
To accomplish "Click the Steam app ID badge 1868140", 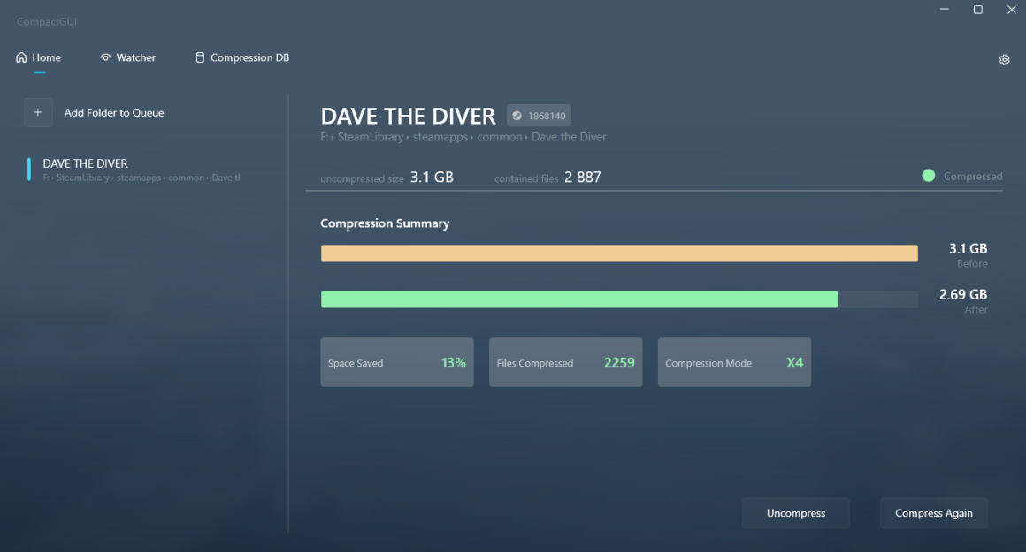I will [540, 116].
